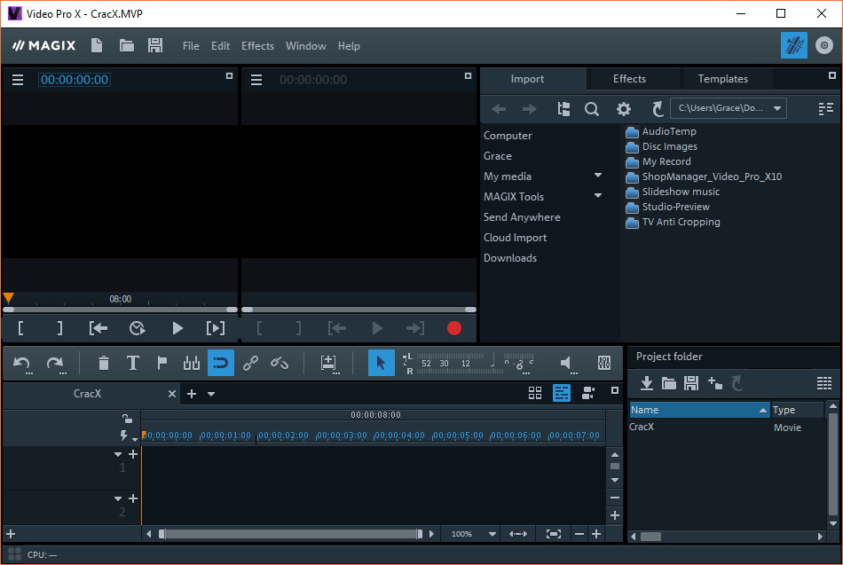The image size is (843, 565).
Task: Select the mouse pointer arrow tool
Action: [382, 363]
